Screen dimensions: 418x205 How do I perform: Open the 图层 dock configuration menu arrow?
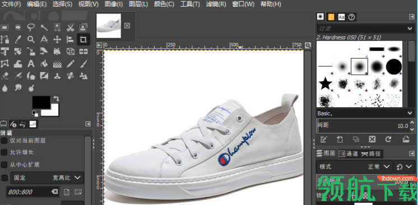click(x=412, y=153)
